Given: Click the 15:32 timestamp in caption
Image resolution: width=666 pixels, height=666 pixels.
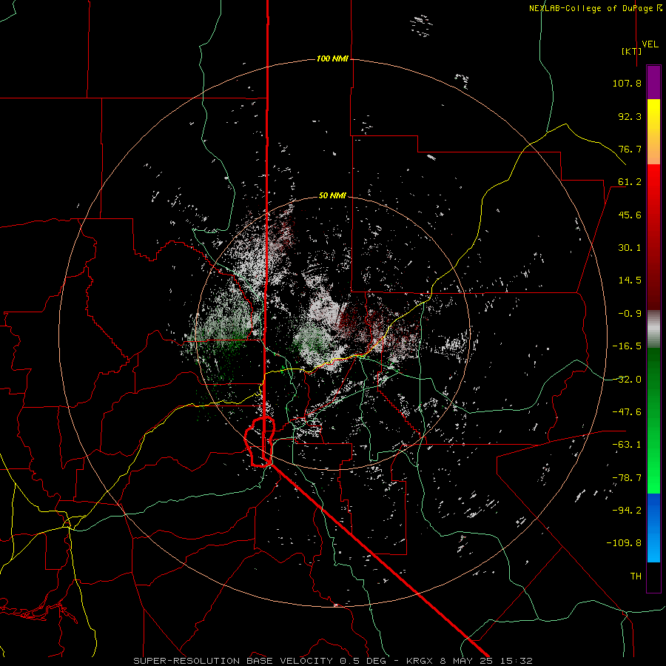Looking at the screenshot, I should pos(515,661).
